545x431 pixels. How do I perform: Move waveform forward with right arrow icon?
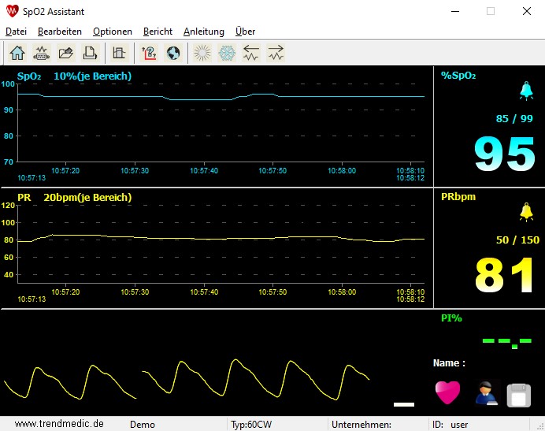point(276,54)
